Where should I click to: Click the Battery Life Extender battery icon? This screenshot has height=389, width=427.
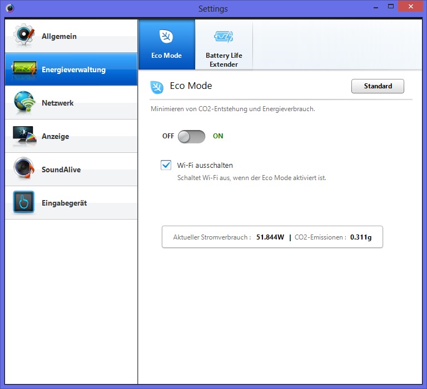pos(224,37)
